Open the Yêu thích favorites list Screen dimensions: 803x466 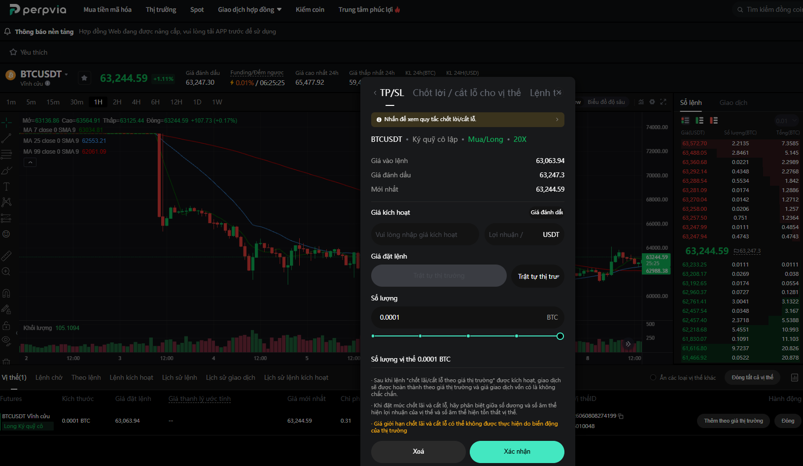click(x=29, y=52)
